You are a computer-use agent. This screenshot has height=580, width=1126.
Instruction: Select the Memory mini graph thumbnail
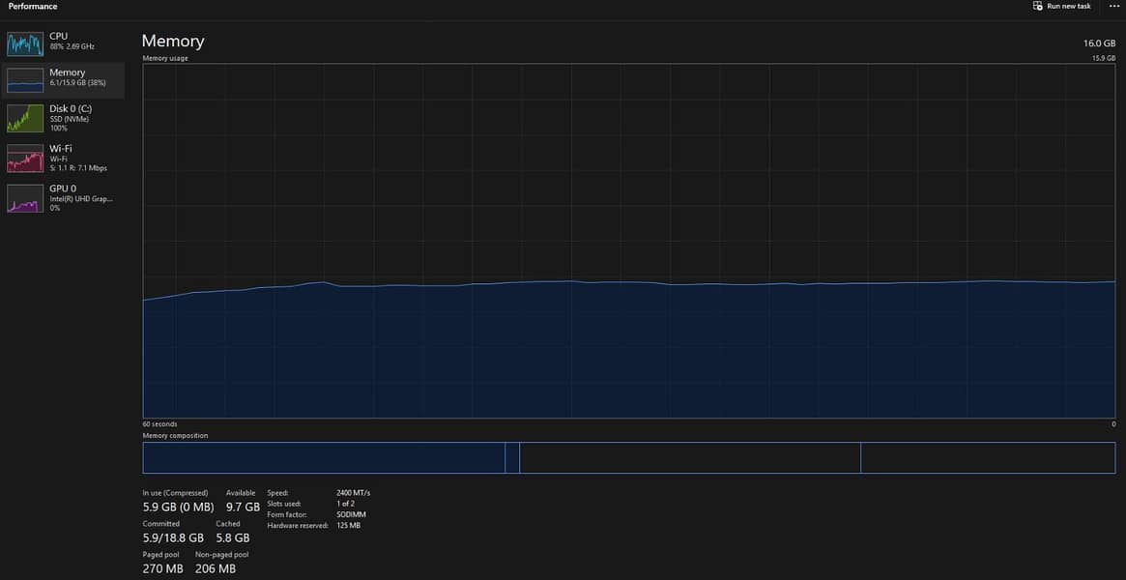(25, 79)
